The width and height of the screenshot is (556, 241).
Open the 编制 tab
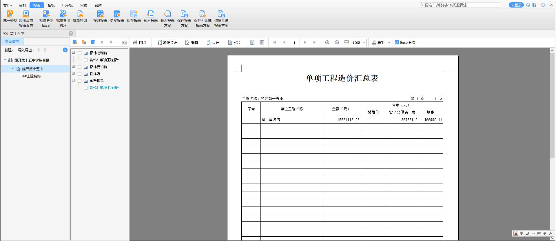point(22,5)
